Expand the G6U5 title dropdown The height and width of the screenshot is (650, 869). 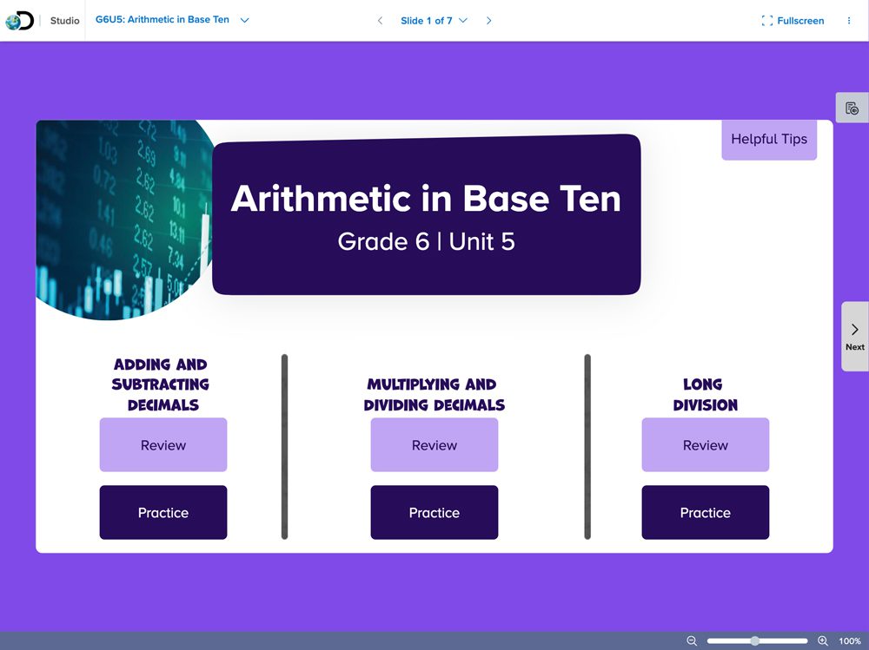244,21
